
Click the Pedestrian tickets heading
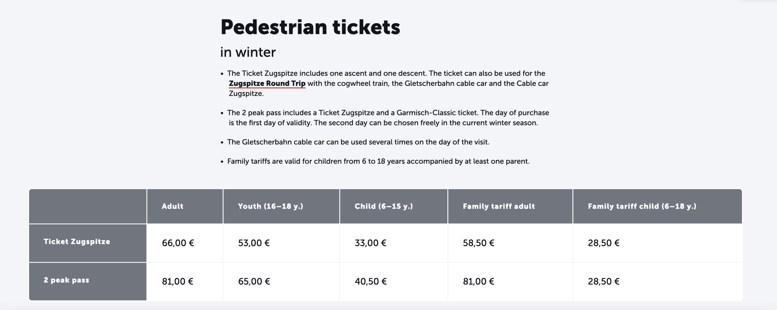[x=310, y=27]
